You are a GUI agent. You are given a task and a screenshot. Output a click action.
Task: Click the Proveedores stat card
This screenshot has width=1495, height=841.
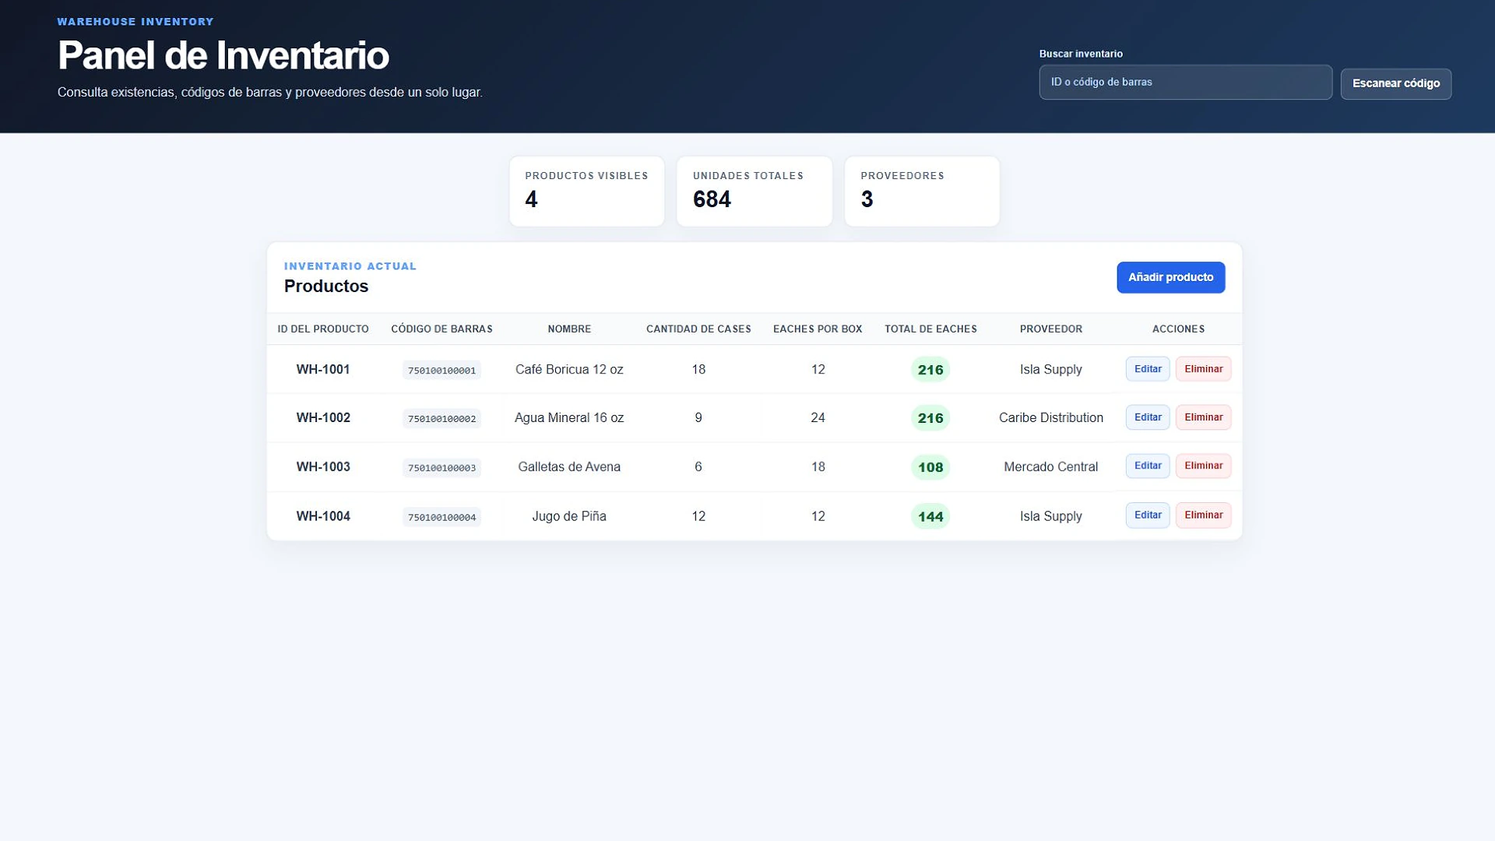(922, 192)
